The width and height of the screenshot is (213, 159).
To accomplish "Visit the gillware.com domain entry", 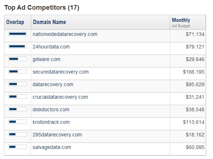I will point(47,59).
